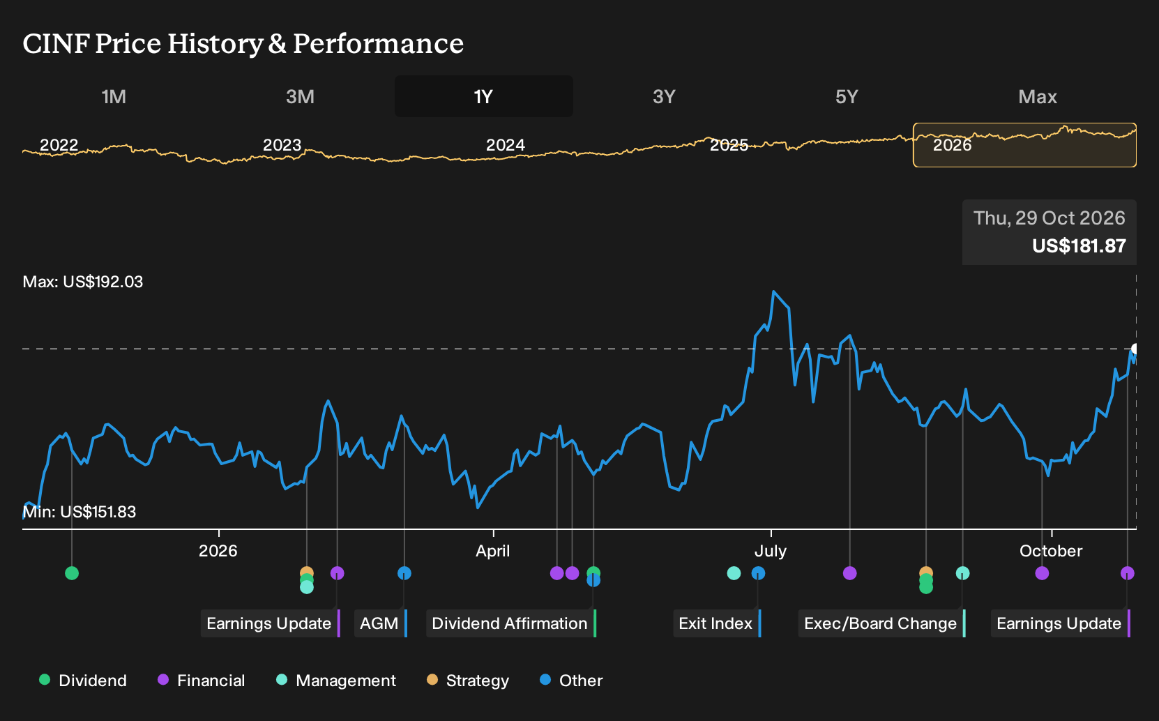This screenshot has width=1159, height=721.
Task: Click the green dividend marker before 2026
Action: tap(72, 573)
